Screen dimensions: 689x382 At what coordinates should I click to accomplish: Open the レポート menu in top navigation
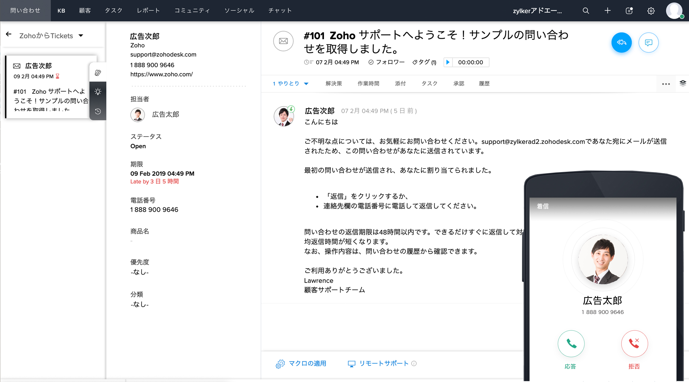click(x=148, y=11)
